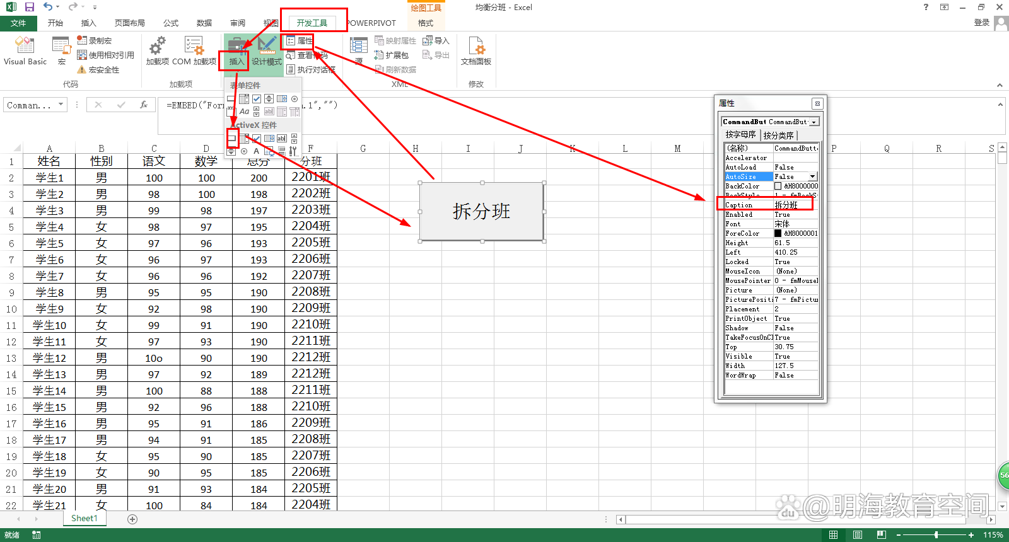The image size is (1009, 542).
Task: Open AutoSize value dropdown arrow
Action: click(x=813, y=176)
